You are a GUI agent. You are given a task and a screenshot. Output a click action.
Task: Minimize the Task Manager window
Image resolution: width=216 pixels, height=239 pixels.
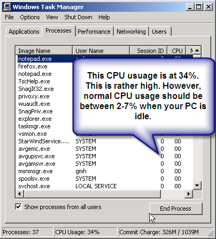coord(190,7)
